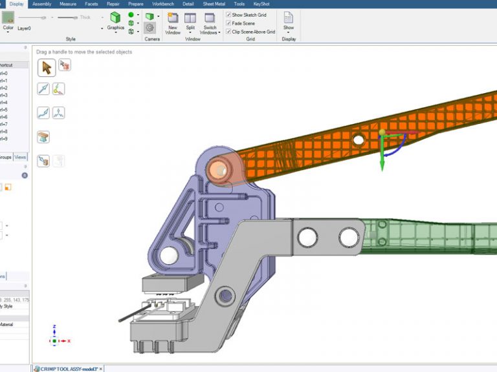The width and height of the screenshot is (497, 372).
Task: Open the Split window dropdown arrow
Action: (190, 32)
